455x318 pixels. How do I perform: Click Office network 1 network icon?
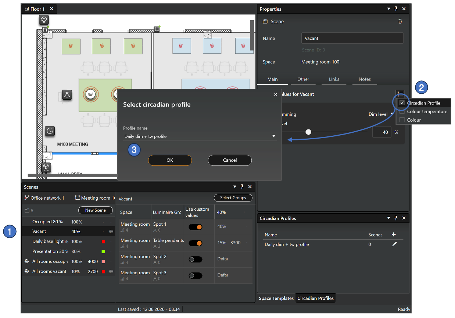pos(27,198)
